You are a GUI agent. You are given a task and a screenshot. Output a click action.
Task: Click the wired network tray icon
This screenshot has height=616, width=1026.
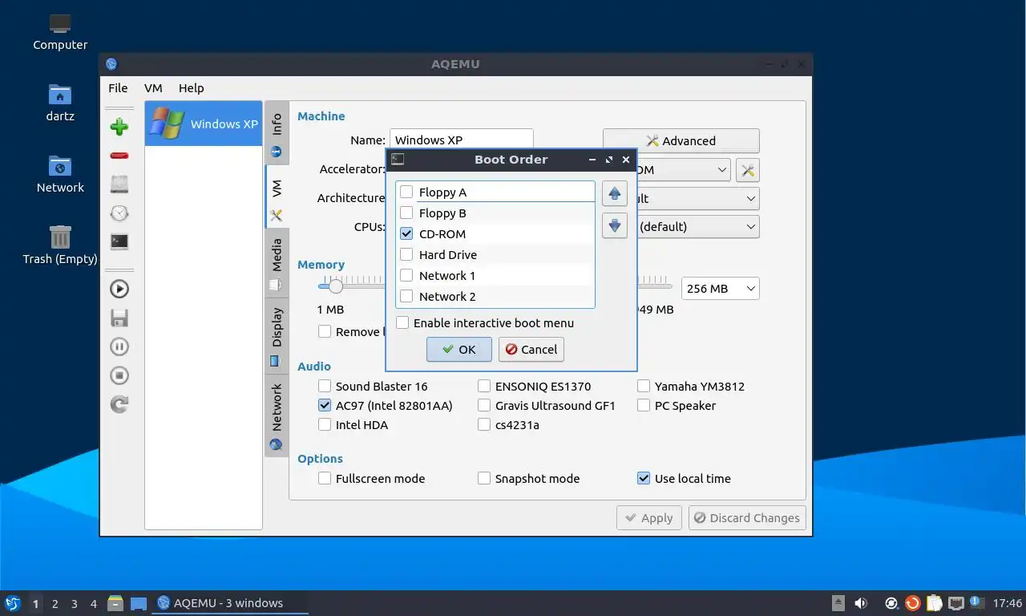(955, 603)
